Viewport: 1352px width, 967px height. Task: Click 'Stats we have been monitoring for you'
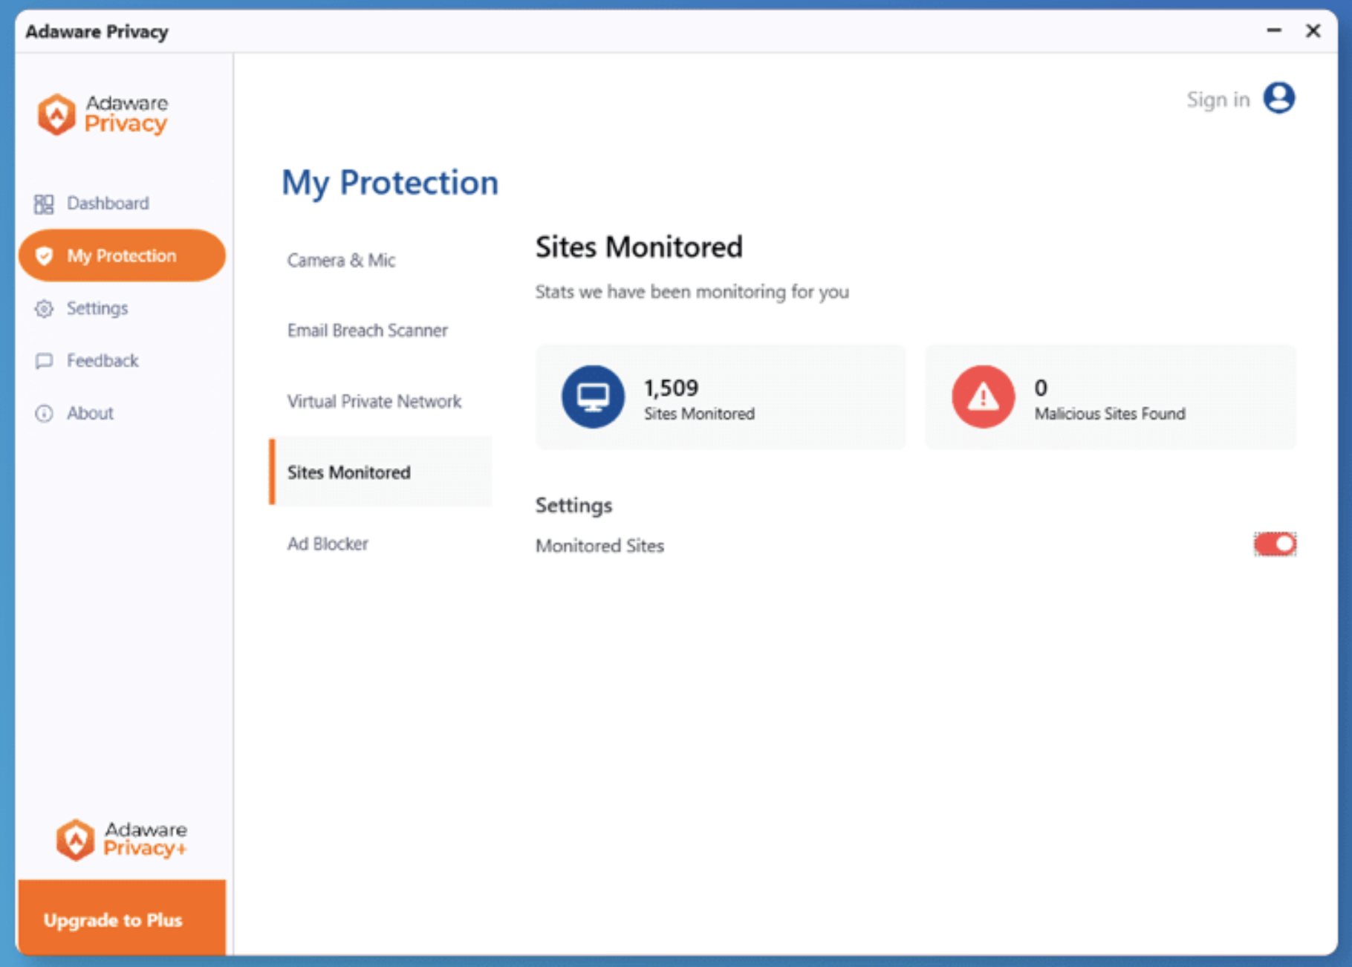click(692, 292)
